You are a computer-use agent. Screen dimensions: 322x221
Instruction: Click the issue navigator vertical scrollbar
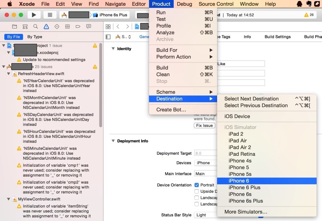(101, 85)
